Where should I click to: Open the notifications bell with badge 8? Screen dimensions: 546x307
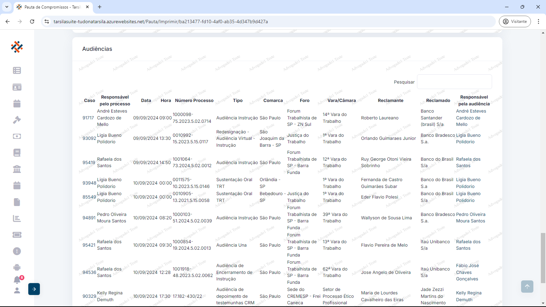tap(17, 280)
